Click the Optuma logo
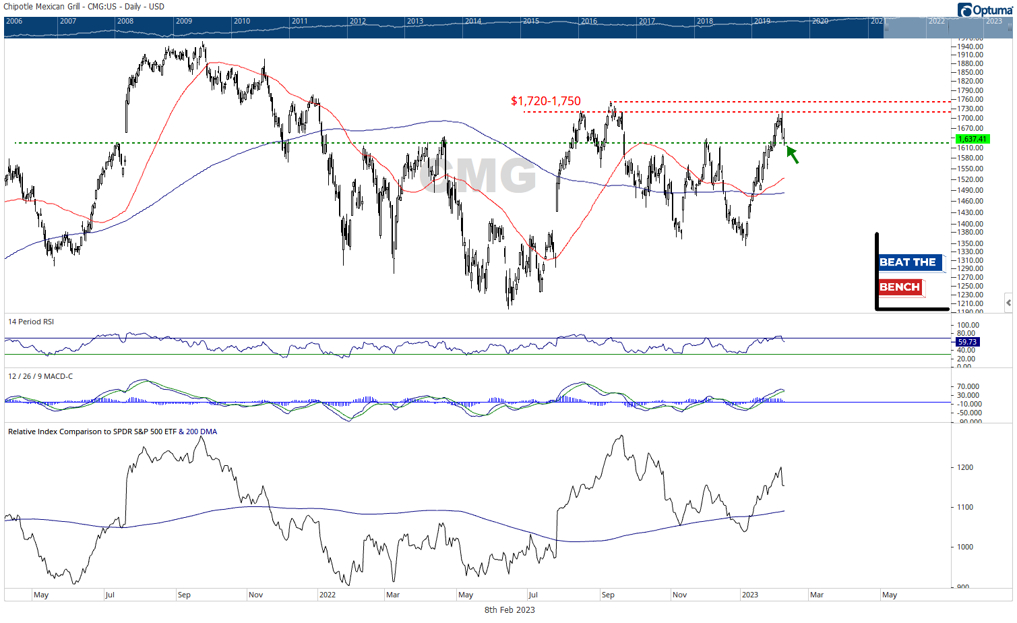 pos(985,9)
